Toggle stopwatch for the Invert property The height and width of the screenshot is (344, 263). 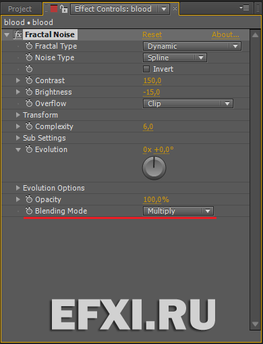pos(29,69)
